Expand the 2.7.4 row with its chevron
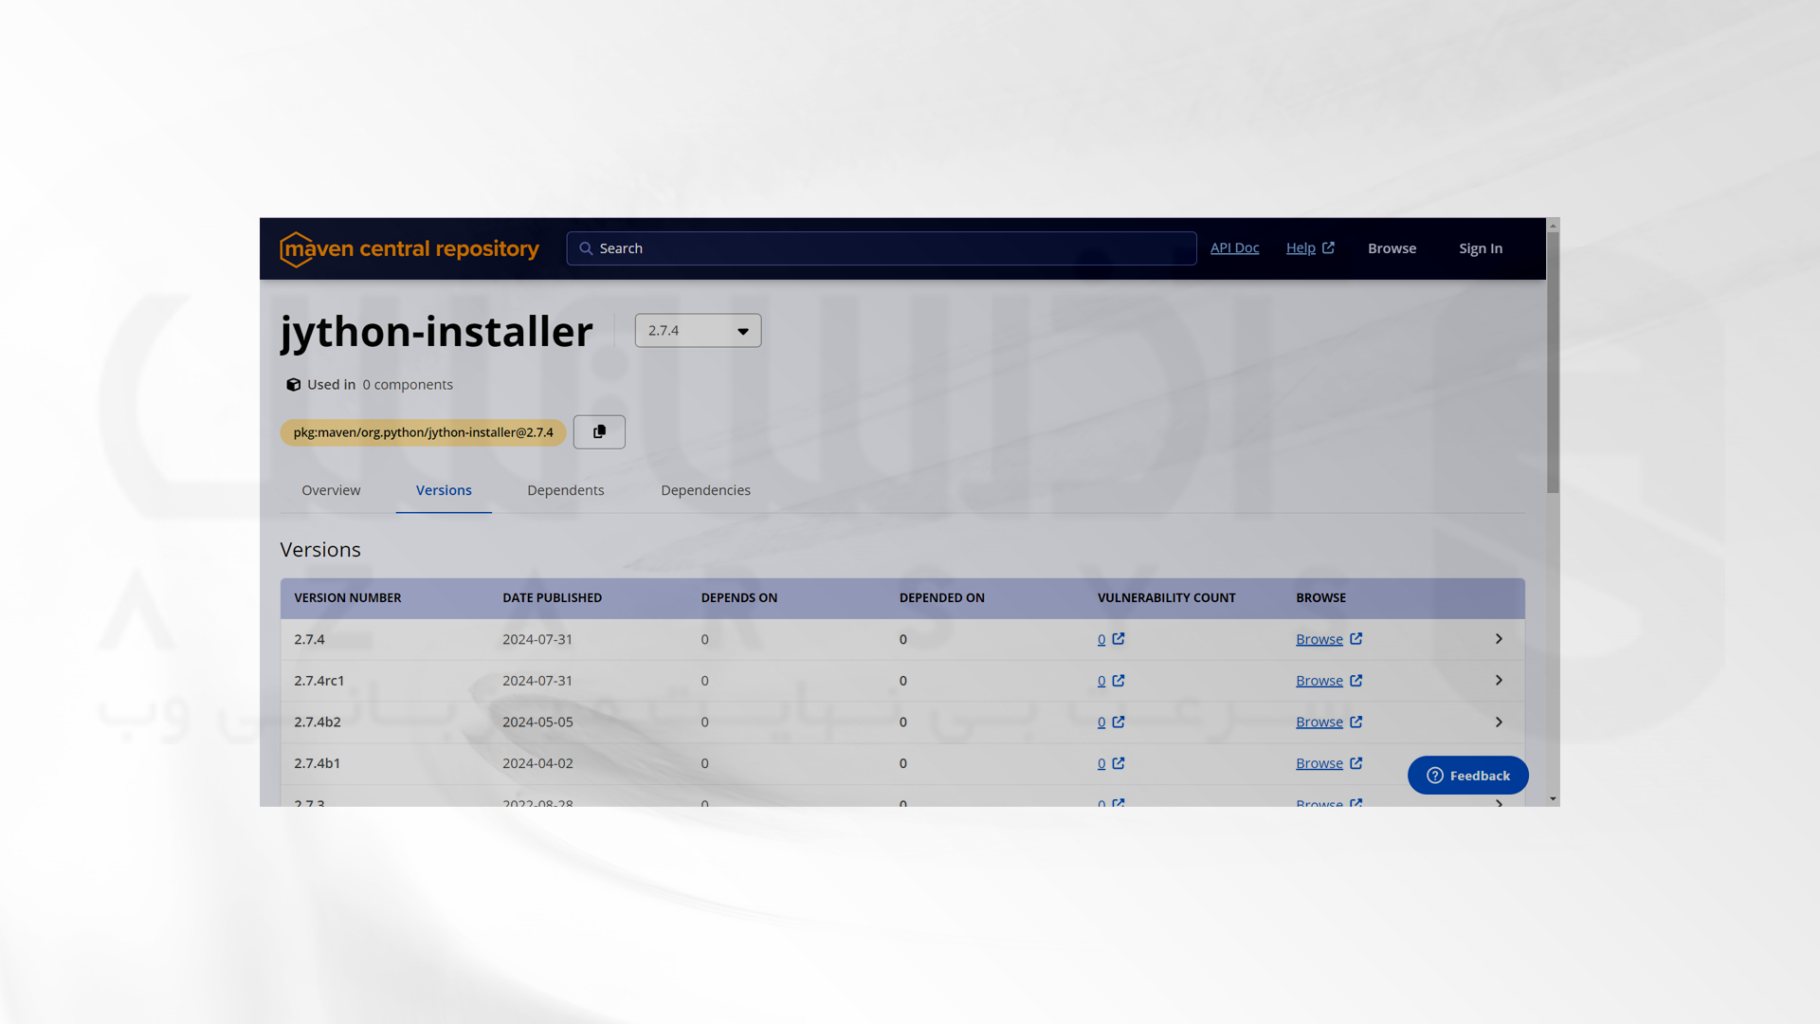The image size is (1820, 1024). point(1499,639)
